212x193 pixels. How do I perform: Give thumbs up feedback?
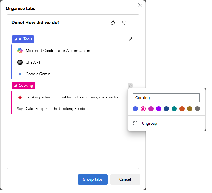coord(113,23)
